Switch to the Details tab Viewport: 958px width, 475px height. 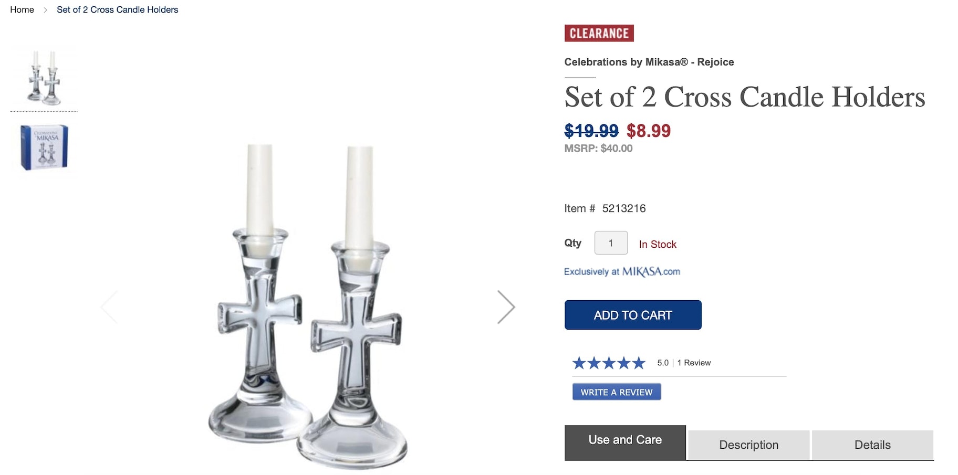coord(872,445)
